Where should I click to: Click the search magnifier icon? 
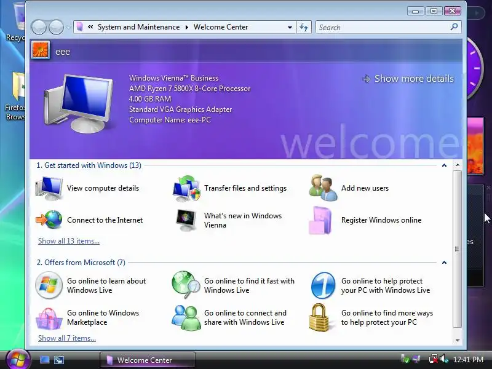(454, 27)
